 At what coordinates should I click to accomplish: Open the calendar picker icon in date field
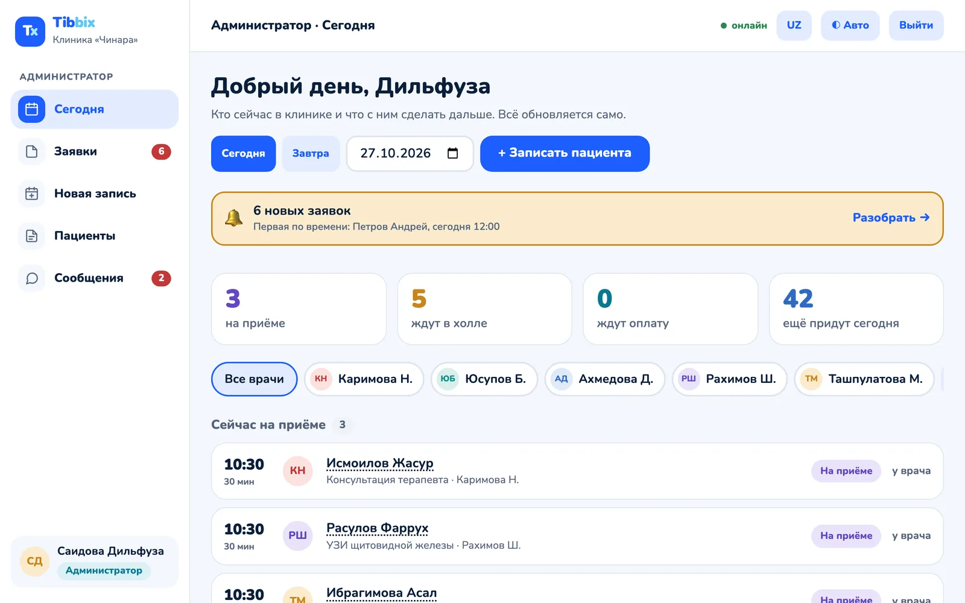(x=453, y=153)
